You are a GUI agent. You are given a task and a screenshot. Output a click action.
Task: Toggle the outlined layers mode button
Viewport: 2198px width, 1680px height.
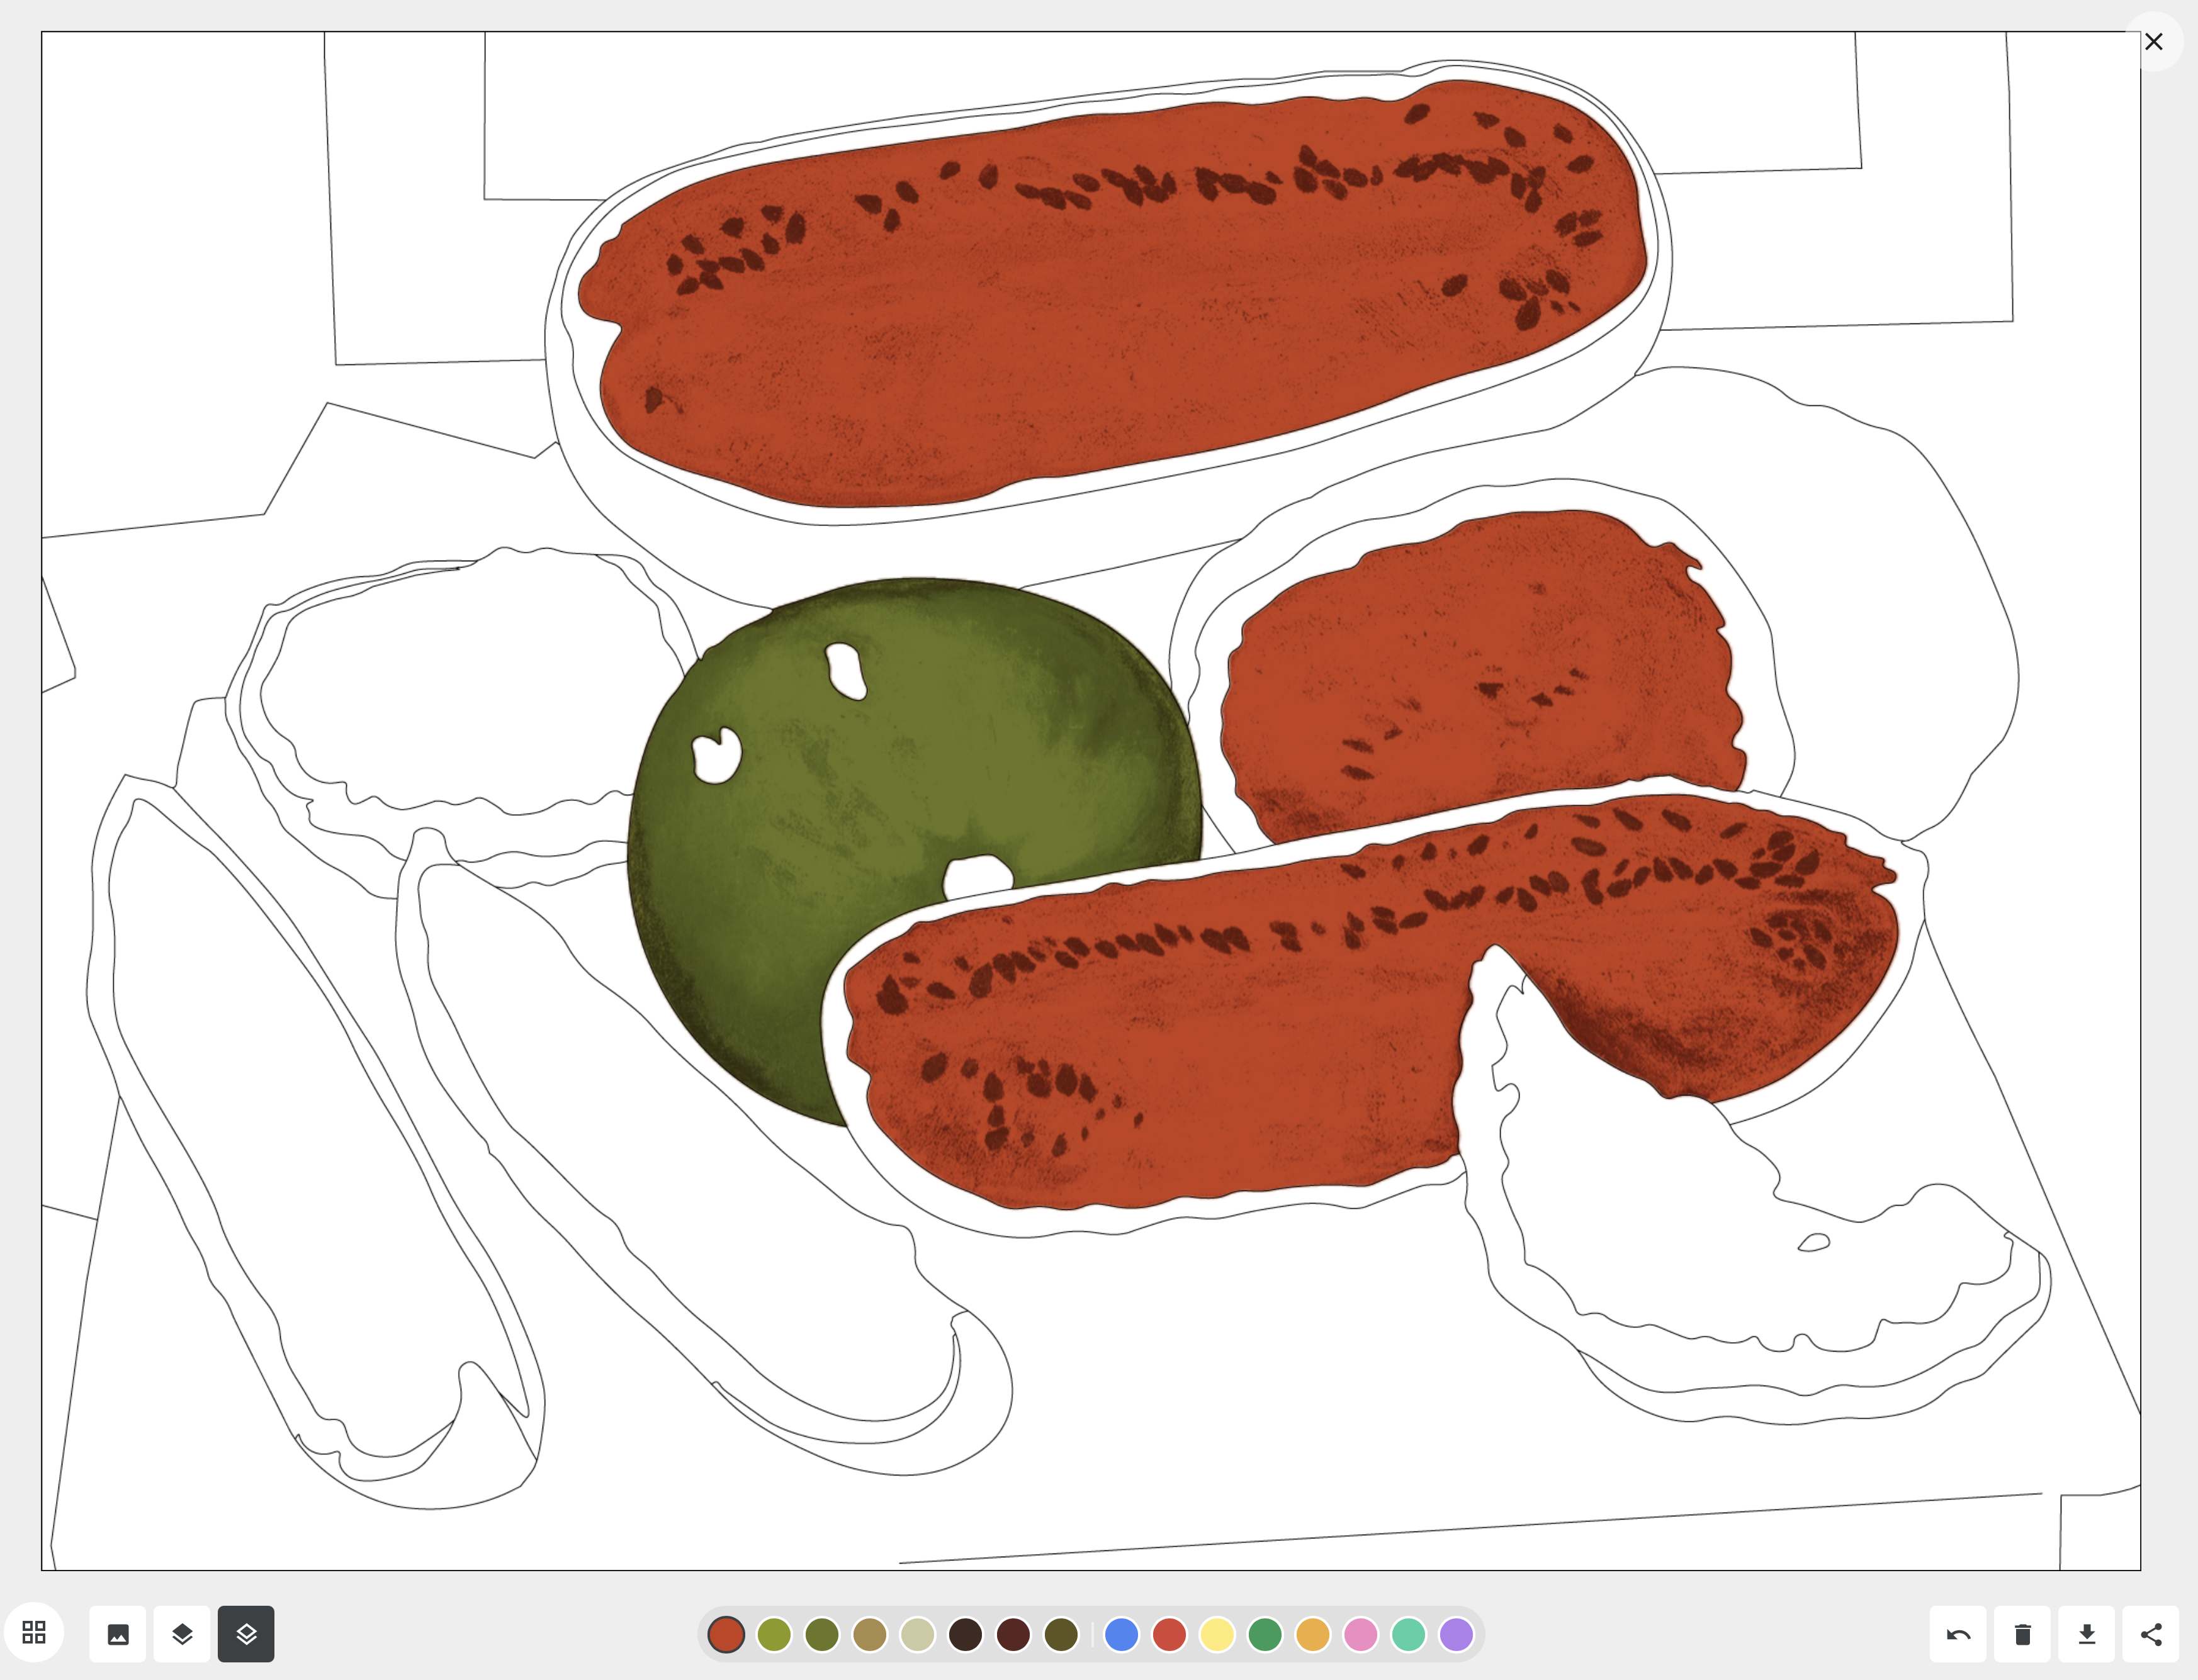(x=246, y=1634)
